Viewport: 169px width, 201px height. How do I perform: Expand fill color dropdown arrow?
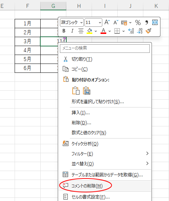[96, 31]
